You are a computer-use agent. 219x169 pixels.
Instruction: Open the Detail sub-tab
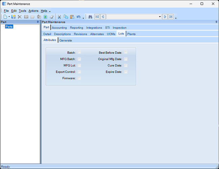point(47,34)
